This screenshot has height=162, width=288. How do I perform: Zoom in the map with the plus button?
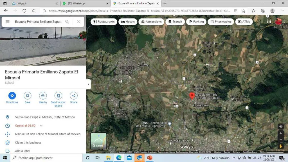point(281,133)
